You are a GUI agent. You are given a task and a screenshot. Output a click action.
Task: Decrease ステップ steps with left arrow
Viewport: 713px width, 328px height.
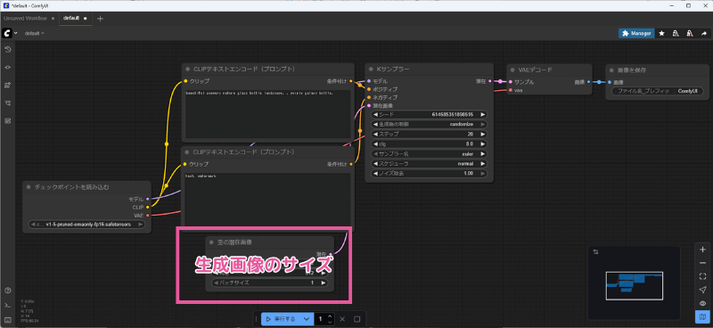tap(375, 135)
